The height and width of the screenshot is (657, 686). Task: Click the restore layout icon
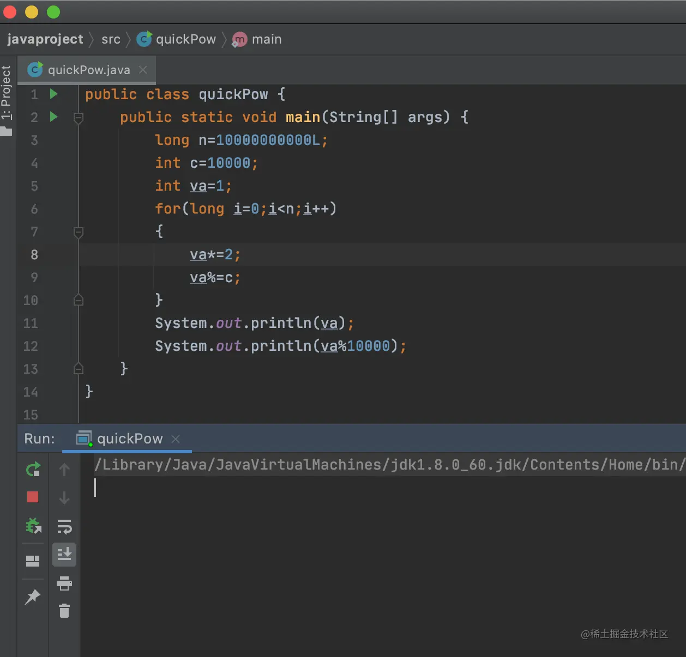pyautogui.click(x=33, y=561)
